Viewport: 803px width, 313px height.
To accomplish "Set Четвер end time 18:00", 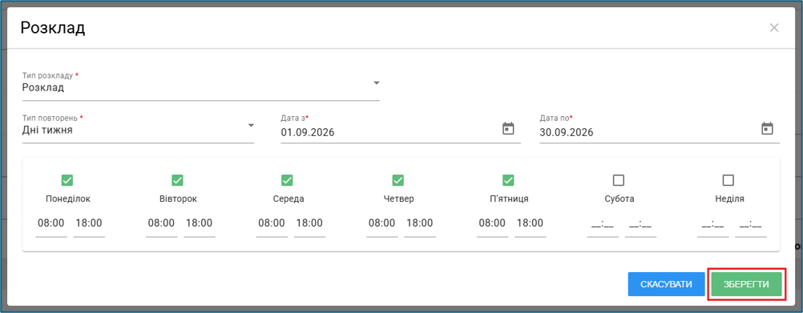I will point(420,223).
